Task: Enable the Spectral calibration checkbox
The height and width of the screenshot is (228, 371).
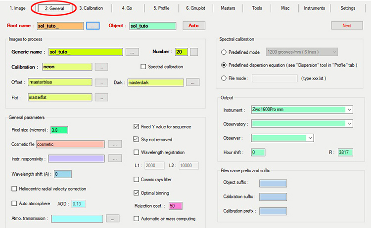Action: [144, 67]
